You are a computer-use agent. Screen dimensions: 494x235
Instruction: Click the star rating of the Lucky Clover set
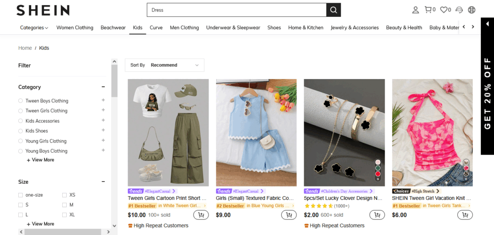point(318,206)
